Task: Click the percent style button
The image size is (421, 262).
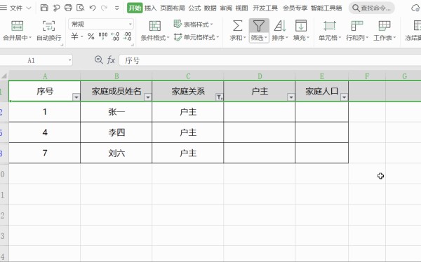Action: [x=91, y=36]
